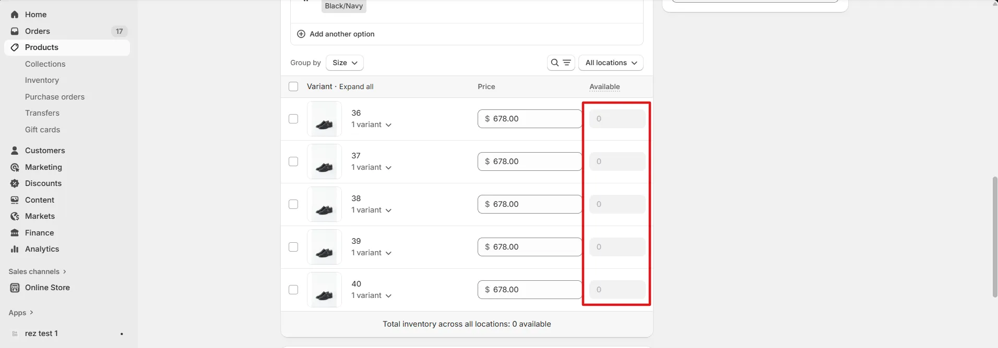Toggle the select-all variants checkbox

293,86
